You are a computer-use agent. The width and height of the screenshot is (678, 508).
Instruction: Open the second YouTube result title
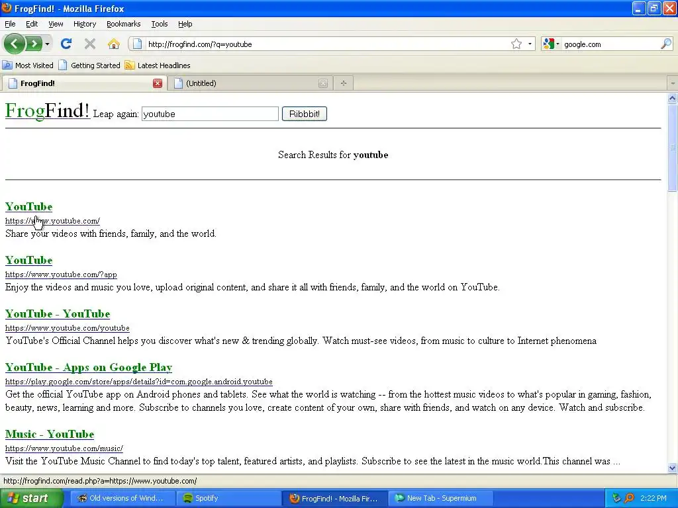(x=28, y=260)
